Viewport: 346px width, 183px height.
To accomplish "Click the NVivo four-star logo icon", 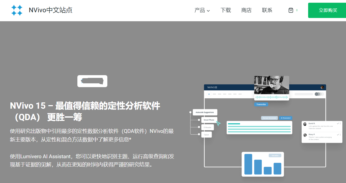I will click(17, 10).
